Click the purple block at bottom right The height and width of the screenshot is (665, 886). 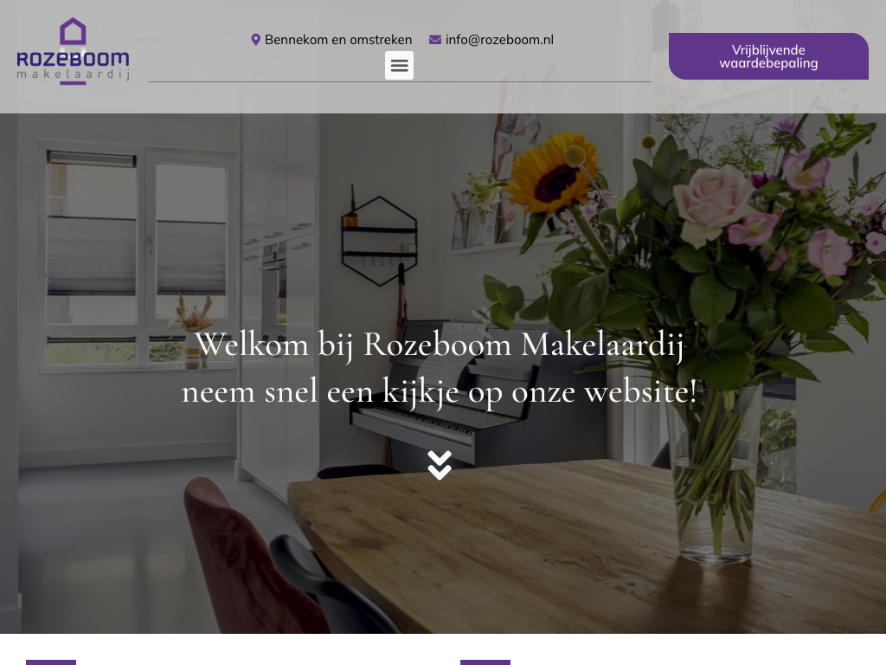click(x=485, y=662)
